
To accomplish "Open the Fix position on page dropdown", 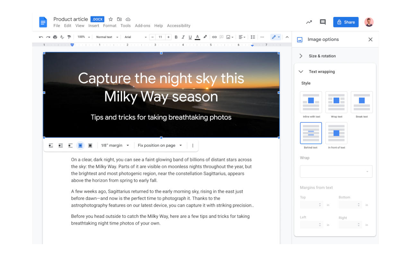I will point(160,145).
